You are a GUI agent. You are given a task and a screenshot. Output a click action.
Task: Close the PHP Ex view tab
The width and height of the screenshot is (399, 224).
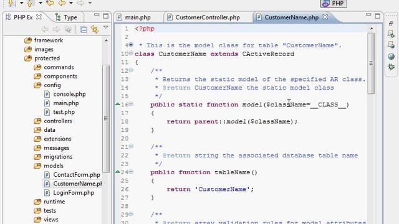(x=39, y=17)
